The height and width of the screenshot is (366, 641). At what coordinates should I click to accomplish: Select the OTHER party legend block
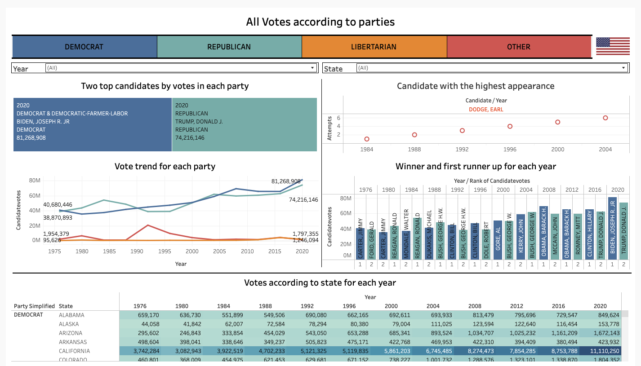point(519,47)
